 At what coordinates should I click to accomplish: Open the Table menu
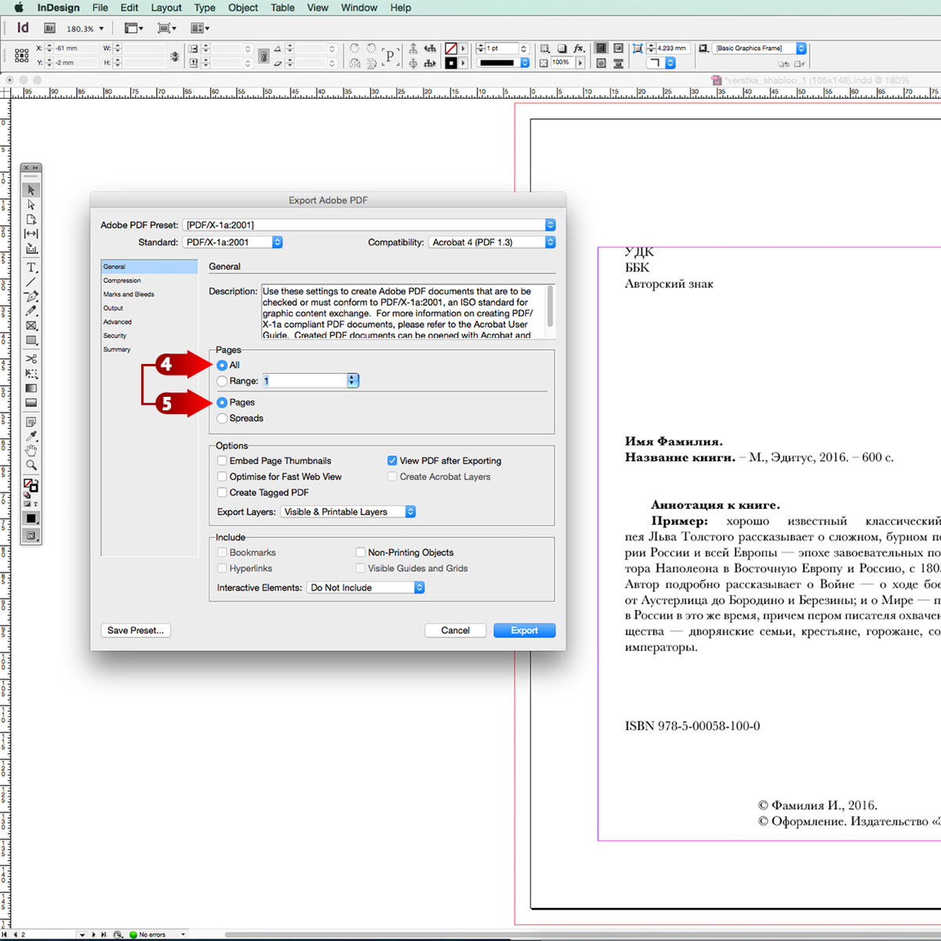(x=283, y=8)
